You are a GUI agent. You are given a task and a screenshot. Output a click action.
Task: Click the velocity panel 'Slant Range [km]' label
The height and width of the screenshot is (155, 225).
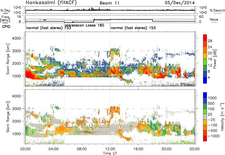pos(8,117)
